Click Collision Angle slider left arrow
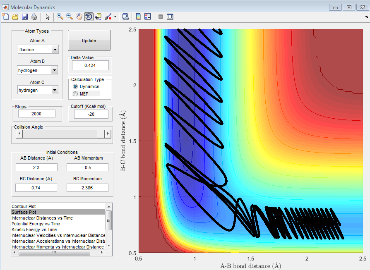The height and width of the screenshot is (270, 370). [x=19, y=134]
